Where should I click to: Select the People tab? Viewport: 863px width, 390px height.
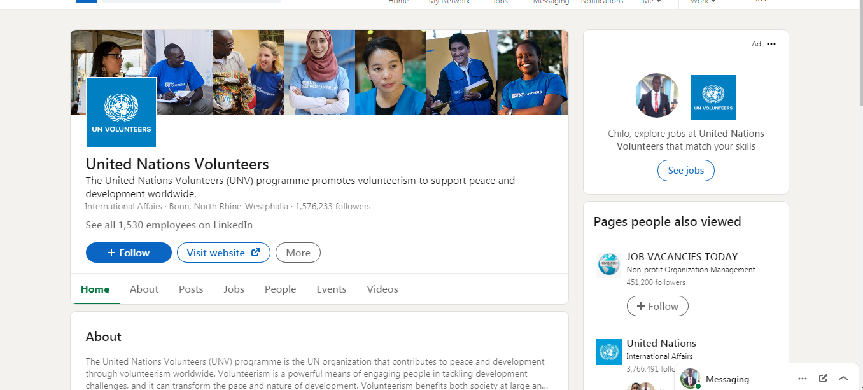pyautogui.click(x=281, y=289)
